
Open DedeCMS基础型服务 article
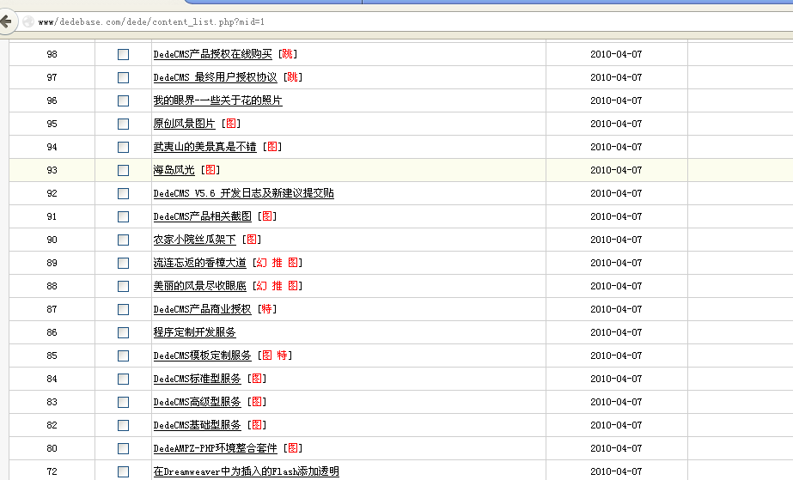(198, 425)
